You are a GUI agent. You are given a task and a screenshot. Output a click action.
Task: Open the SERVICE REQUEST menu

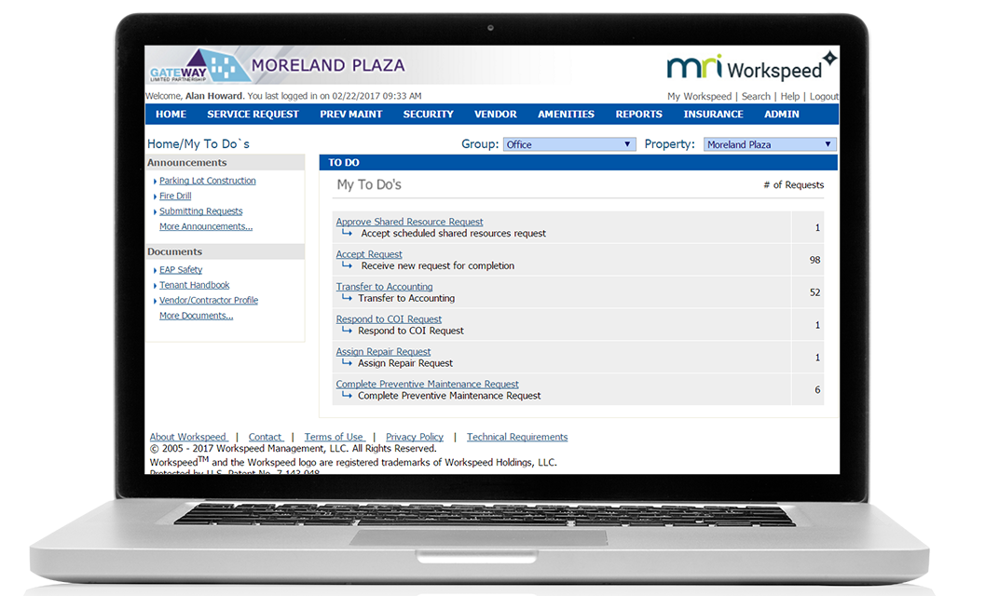coord(253,115)
